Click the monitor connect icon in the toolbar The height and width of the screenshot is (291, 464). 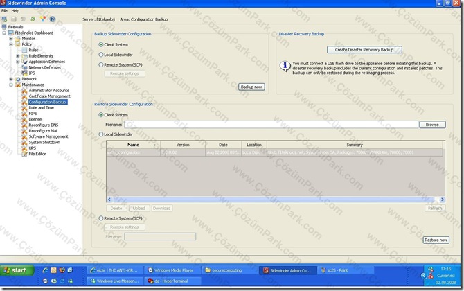pyautogui.click(x=4, y=19)
